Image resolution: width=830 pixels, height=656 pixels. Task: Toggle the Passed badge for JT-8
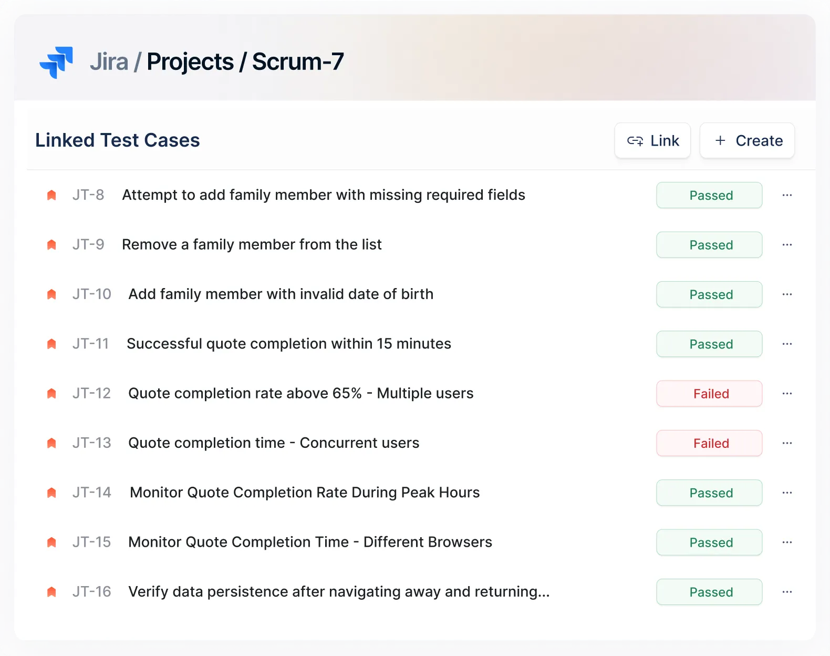tap(709, 195)
